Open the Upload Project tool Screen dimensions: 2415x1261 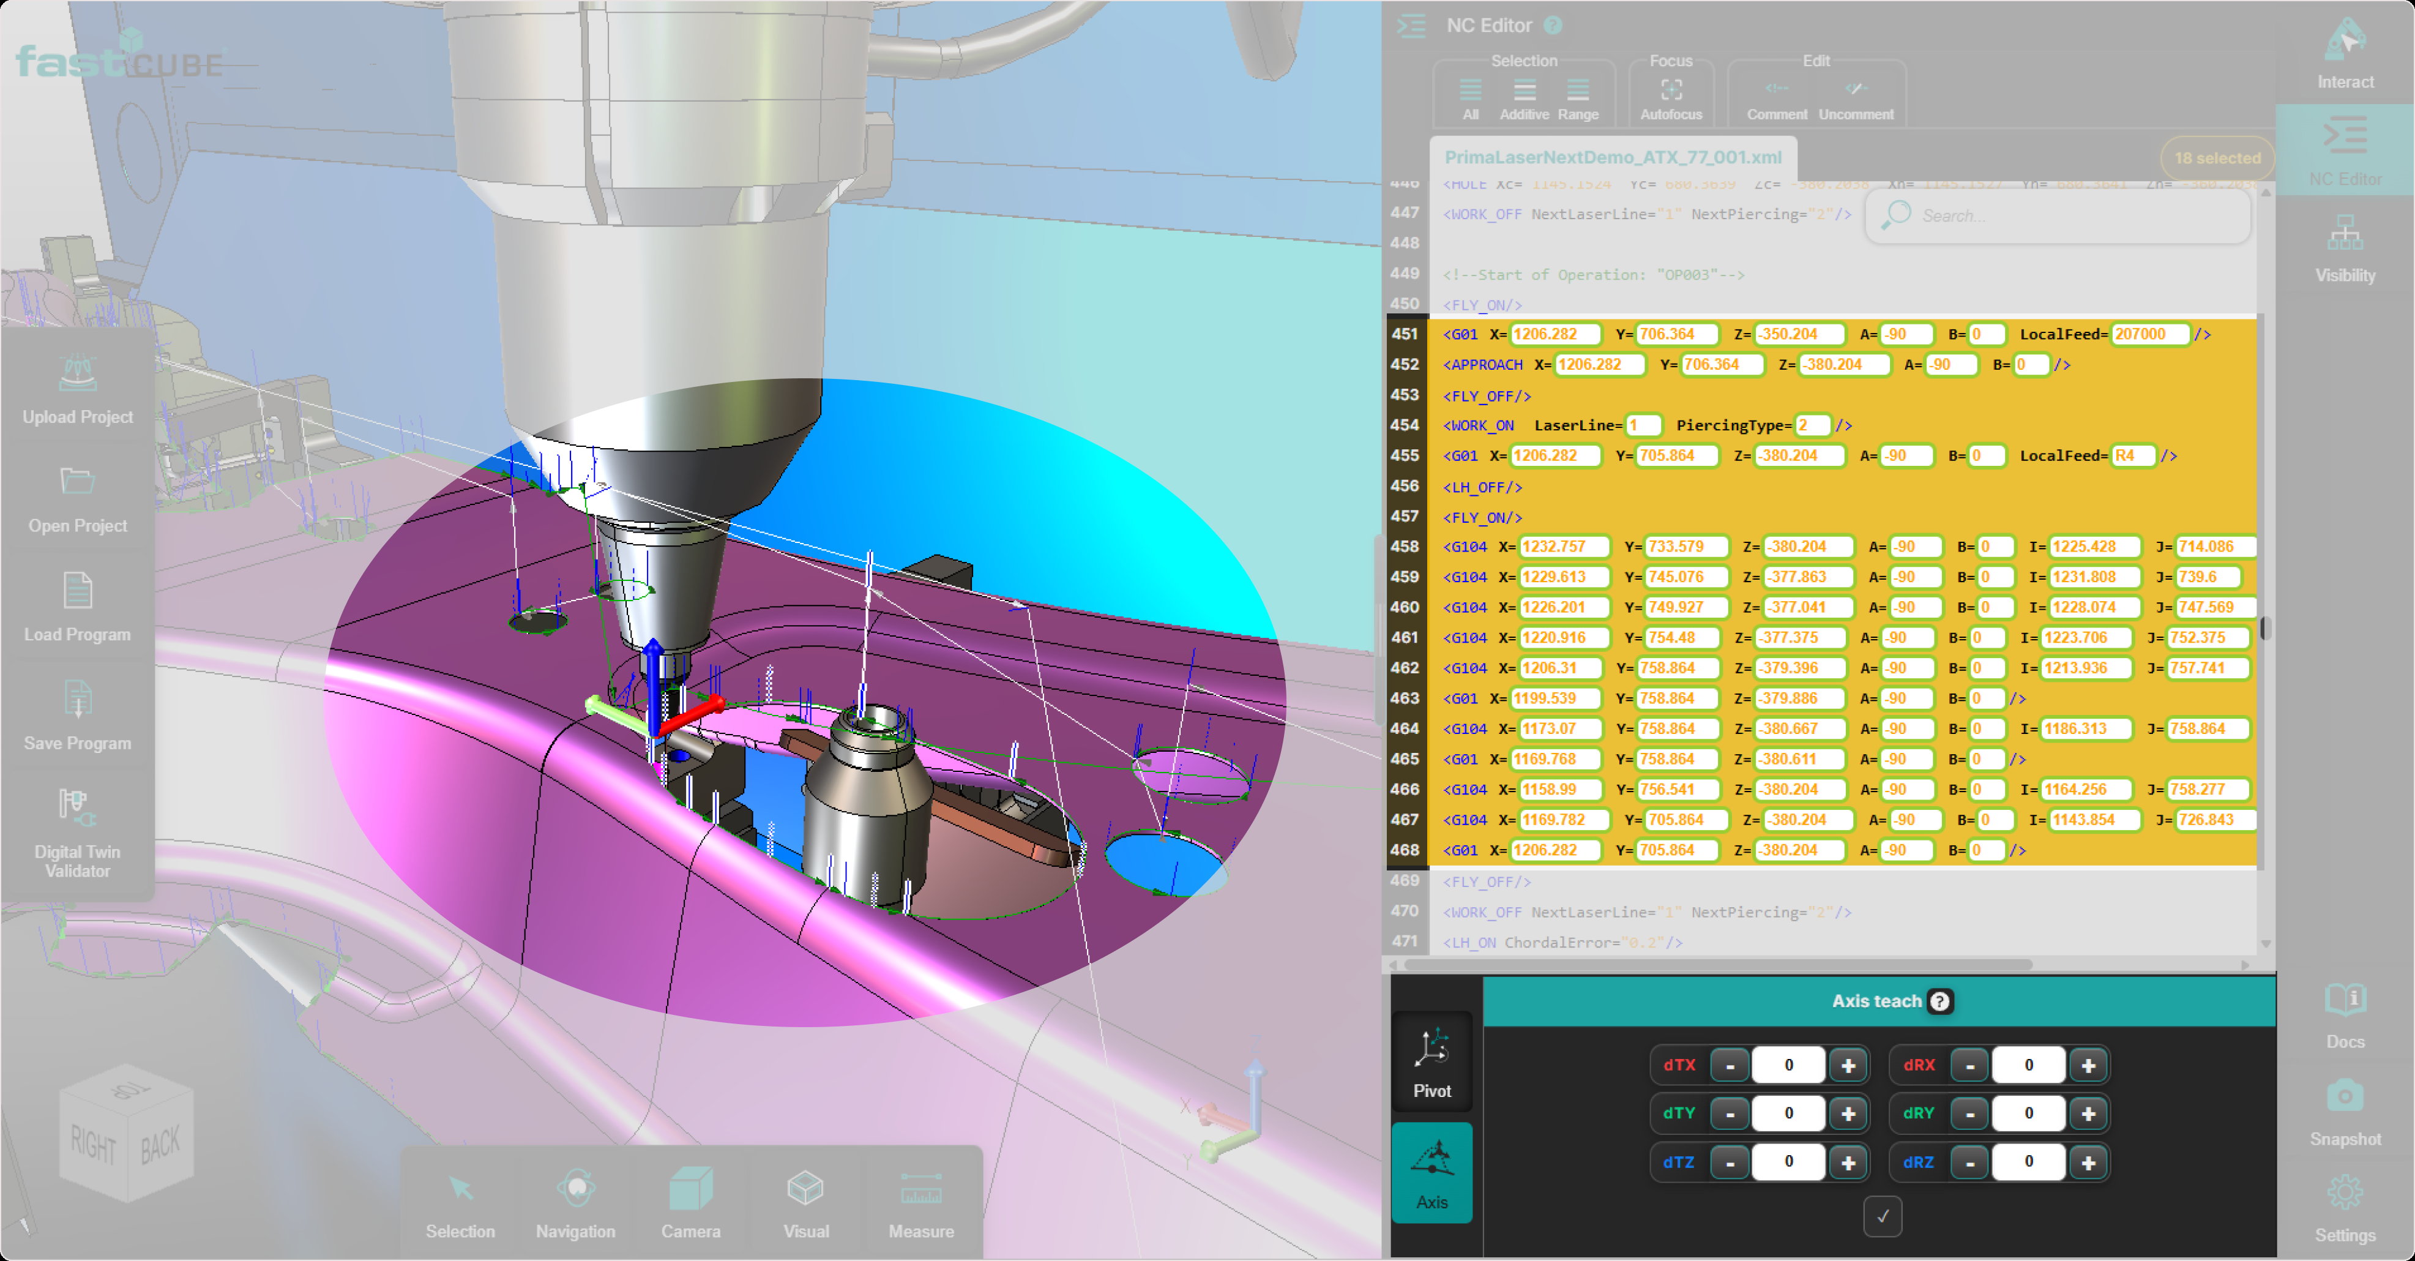click(78, 390)
